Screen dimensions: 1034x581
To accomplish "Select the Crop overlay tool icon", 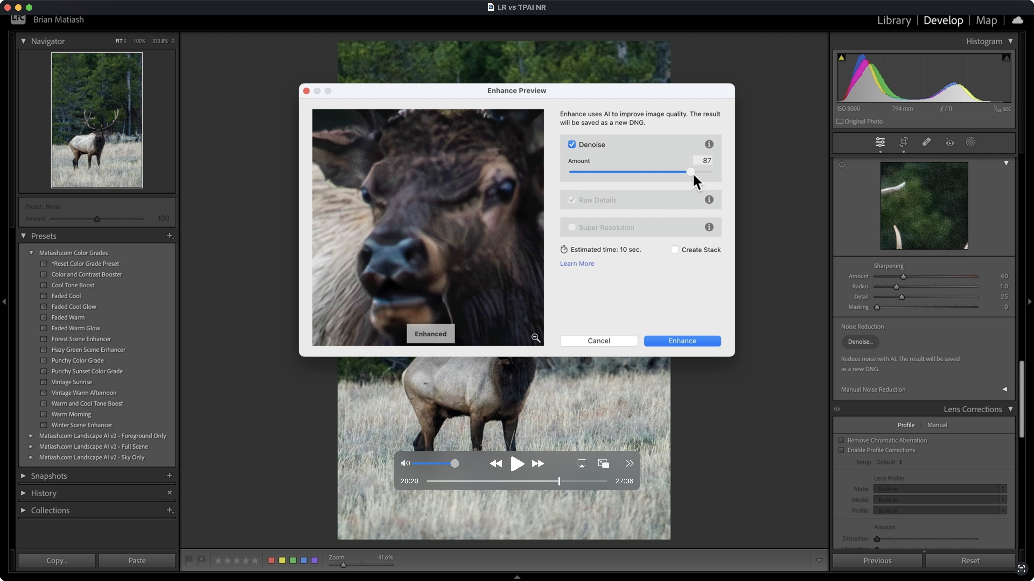I will click(904, 142).
